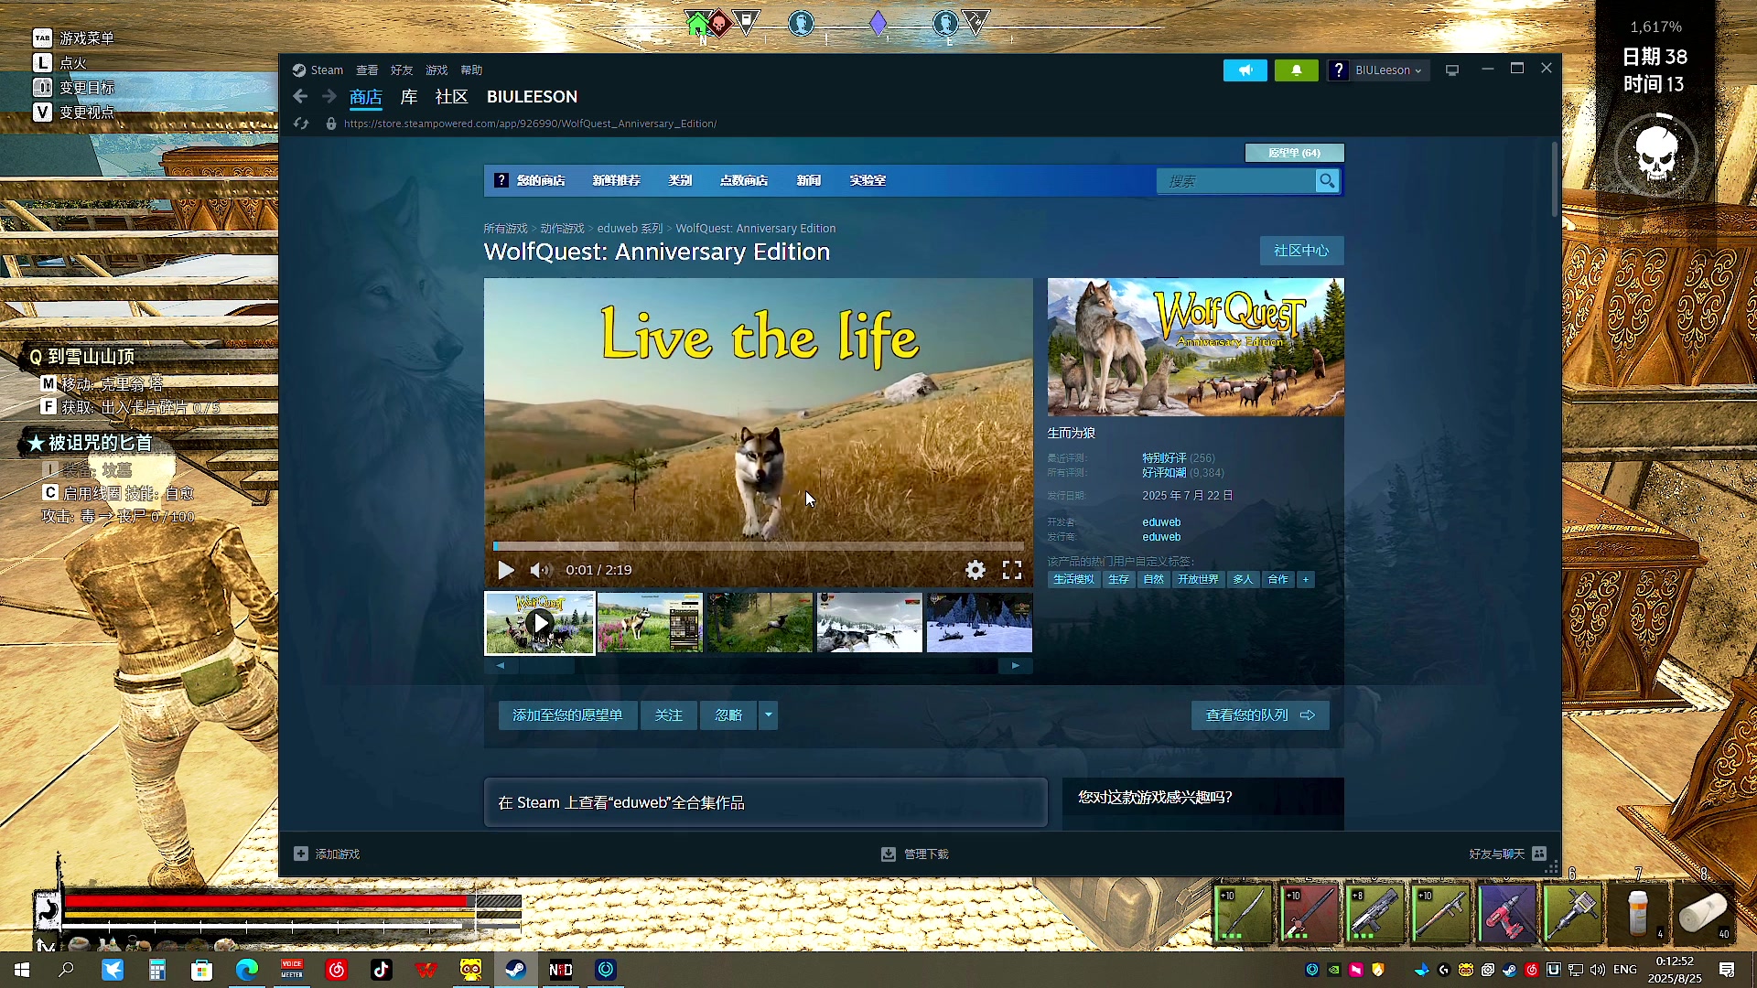Open the 社区中心 community hub button

(1301, 251)
